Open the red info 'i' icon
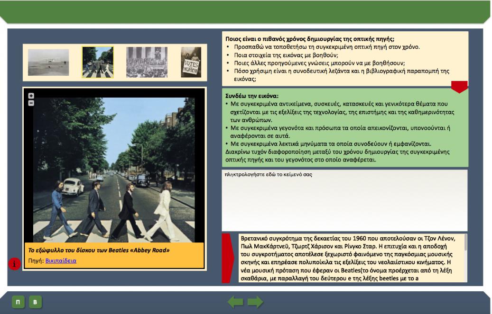The height and width of the screenshot is (314, 492). pos(14,264)
